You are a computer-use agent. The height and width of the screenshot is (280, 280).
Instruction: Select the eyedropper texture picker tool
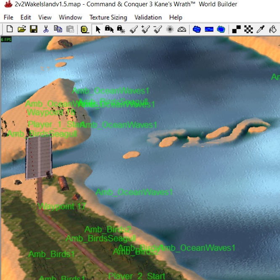(260, 29)
